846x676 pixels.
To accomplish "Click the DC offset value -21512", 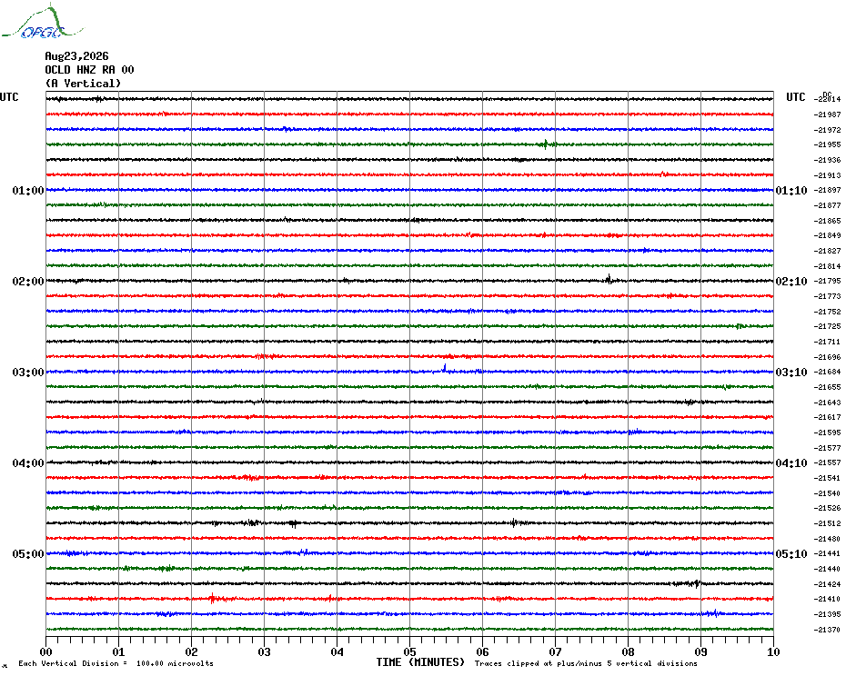I will [x=827, y=523].
